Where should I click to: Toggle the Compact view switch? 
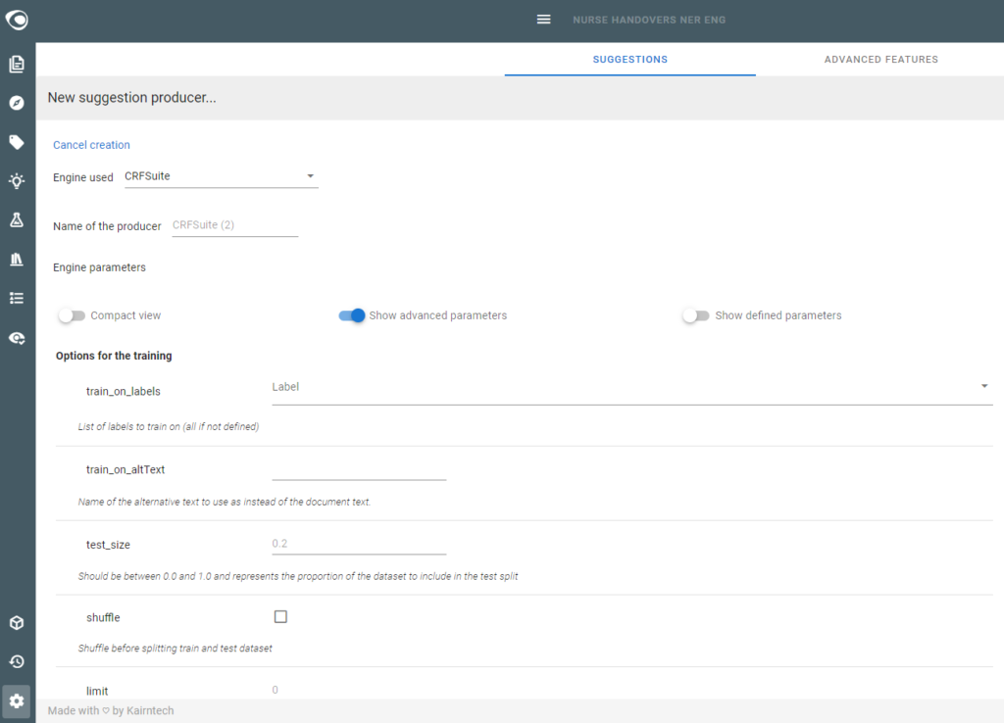tap(71, 315)
